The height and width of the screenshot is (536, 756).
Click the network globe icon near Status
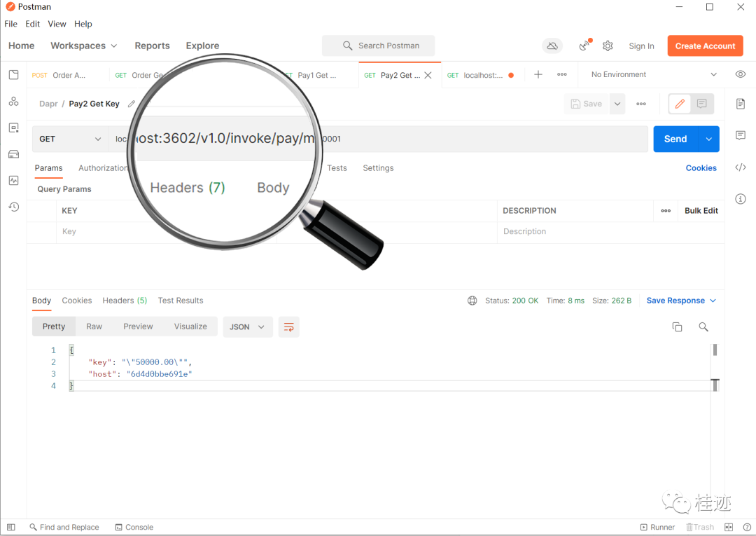[472, 301]
